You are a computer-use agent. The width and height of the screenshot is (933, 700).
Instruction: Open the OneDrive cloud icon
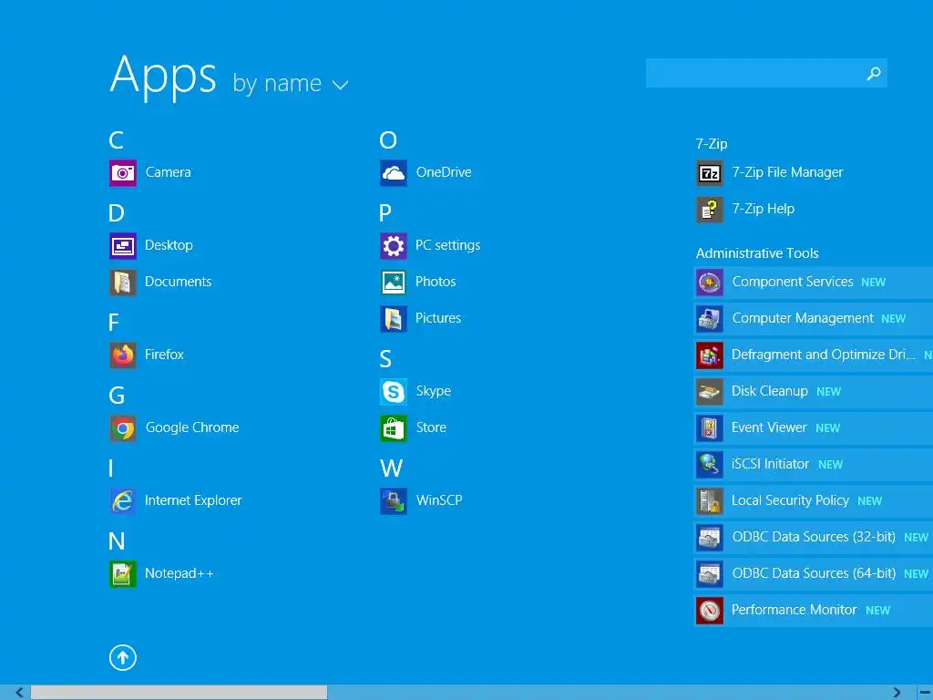coord(394,173)
